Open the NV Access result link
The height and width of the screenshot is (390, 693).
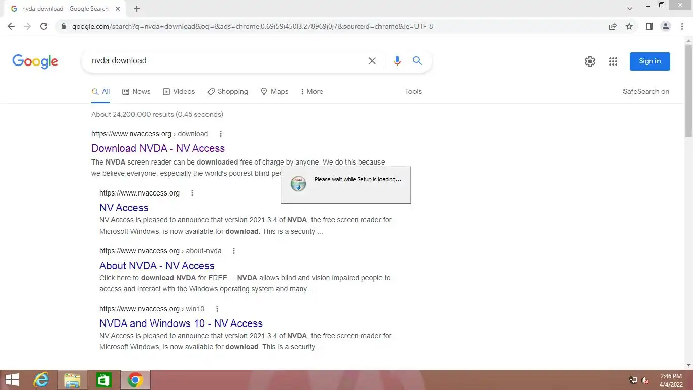pyautogui.click(x=124, y=208)
